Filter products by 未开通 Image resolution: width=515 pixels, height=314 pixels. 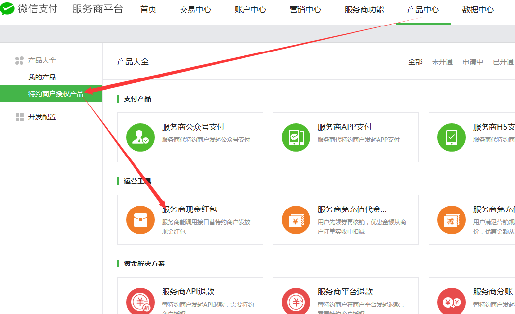[442, 62]
